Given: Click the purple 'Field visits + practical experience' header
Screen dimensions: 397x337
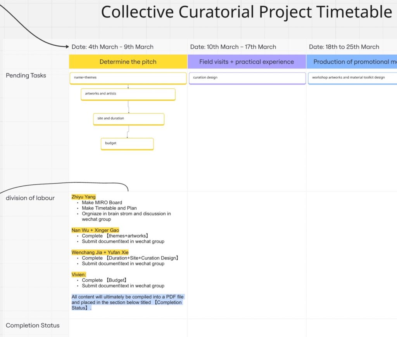Looking at the screenshot, I should [247, 62].
